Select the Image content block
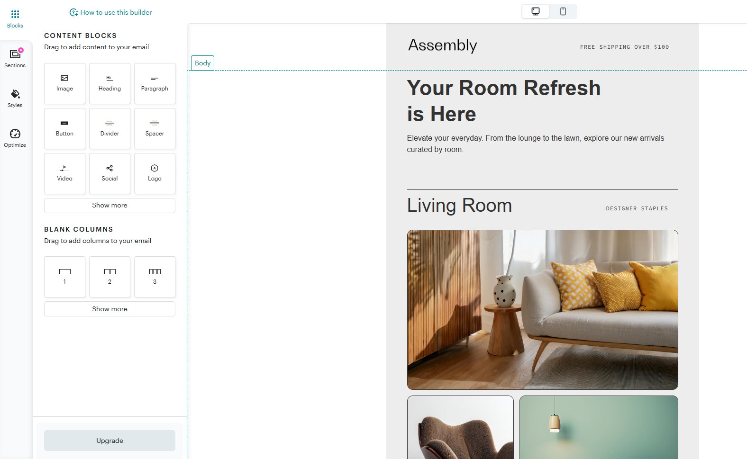This screenshot has width=747, height=459. pyautogui.click(x=64, y=83)
